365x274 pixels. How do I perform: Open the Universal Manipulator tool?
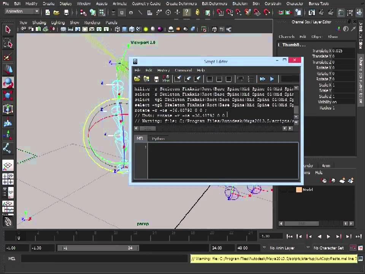[x=8, y=109]
